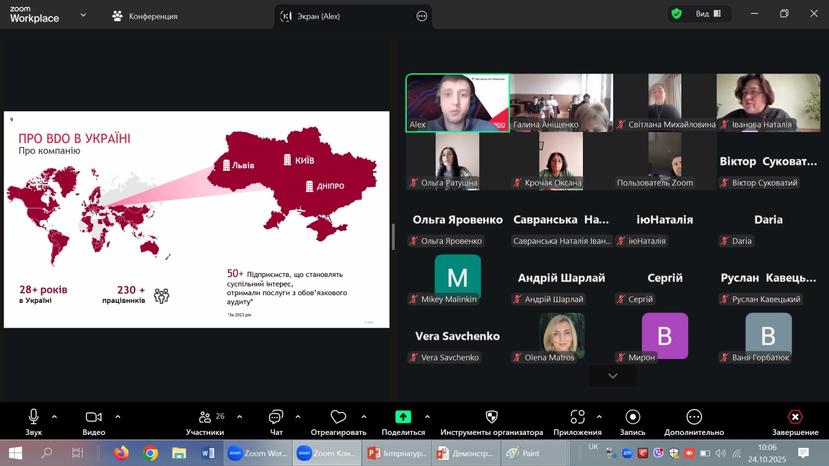The image size is (829, 466).
Task: Expand video options arrow next to camera
Action: (118, 417)
